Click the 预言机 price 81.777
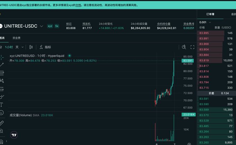 87,28
